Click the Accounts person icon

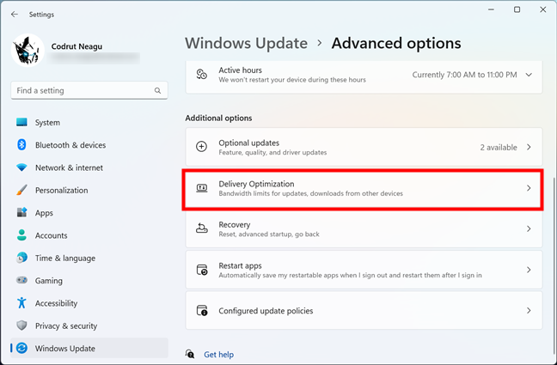point(21,235)
